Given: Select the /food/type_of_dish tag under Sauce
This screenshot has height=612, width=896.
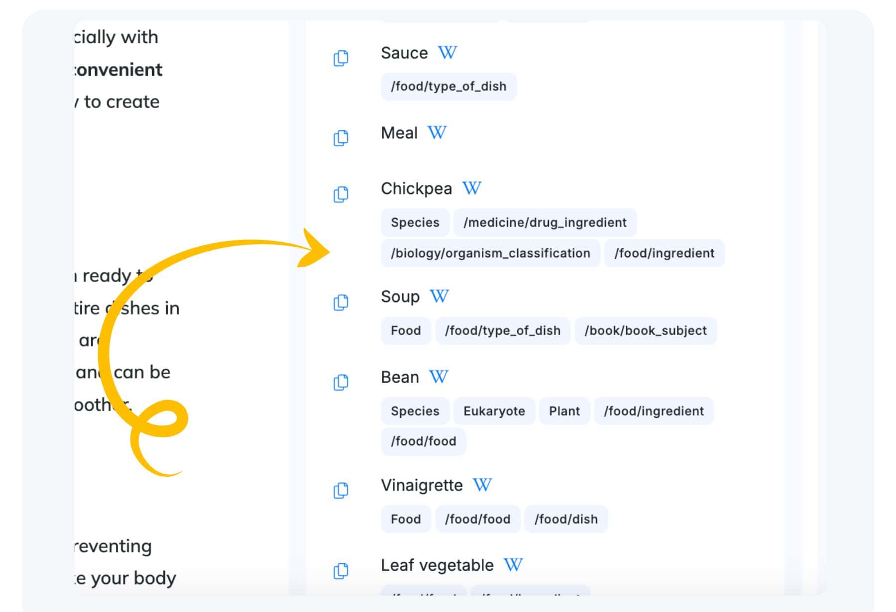Looking at the screenshot, I should 448,87.
